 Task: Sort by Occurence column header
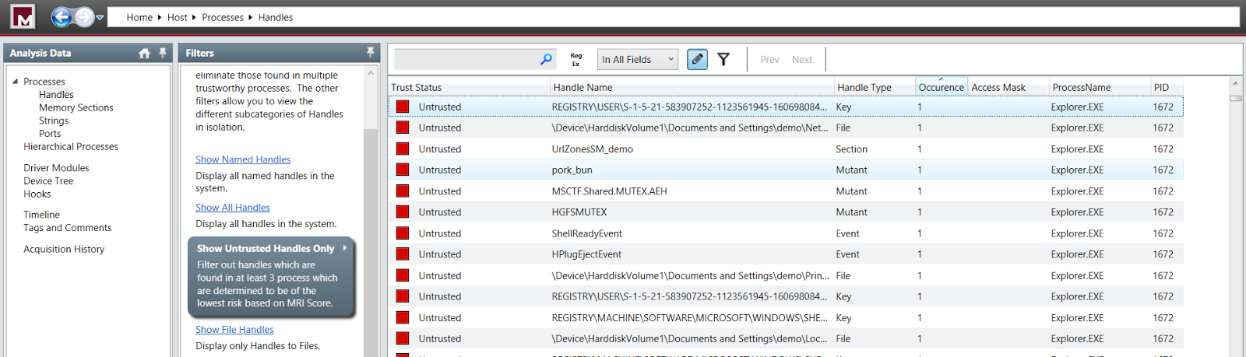coord(942,87)
